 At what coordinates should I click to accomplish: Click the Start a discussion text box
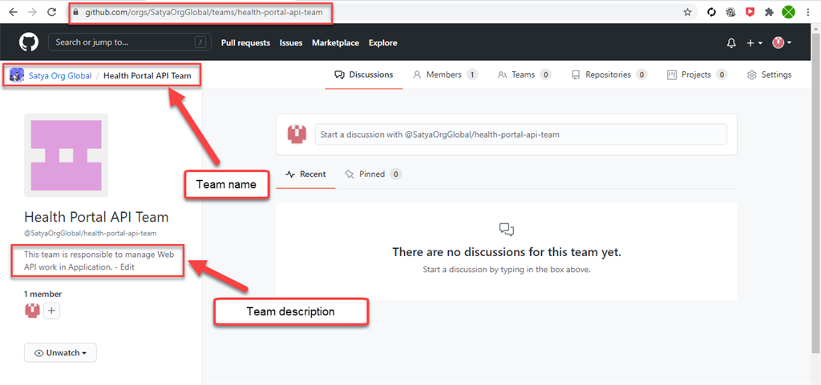click(520, 134)
